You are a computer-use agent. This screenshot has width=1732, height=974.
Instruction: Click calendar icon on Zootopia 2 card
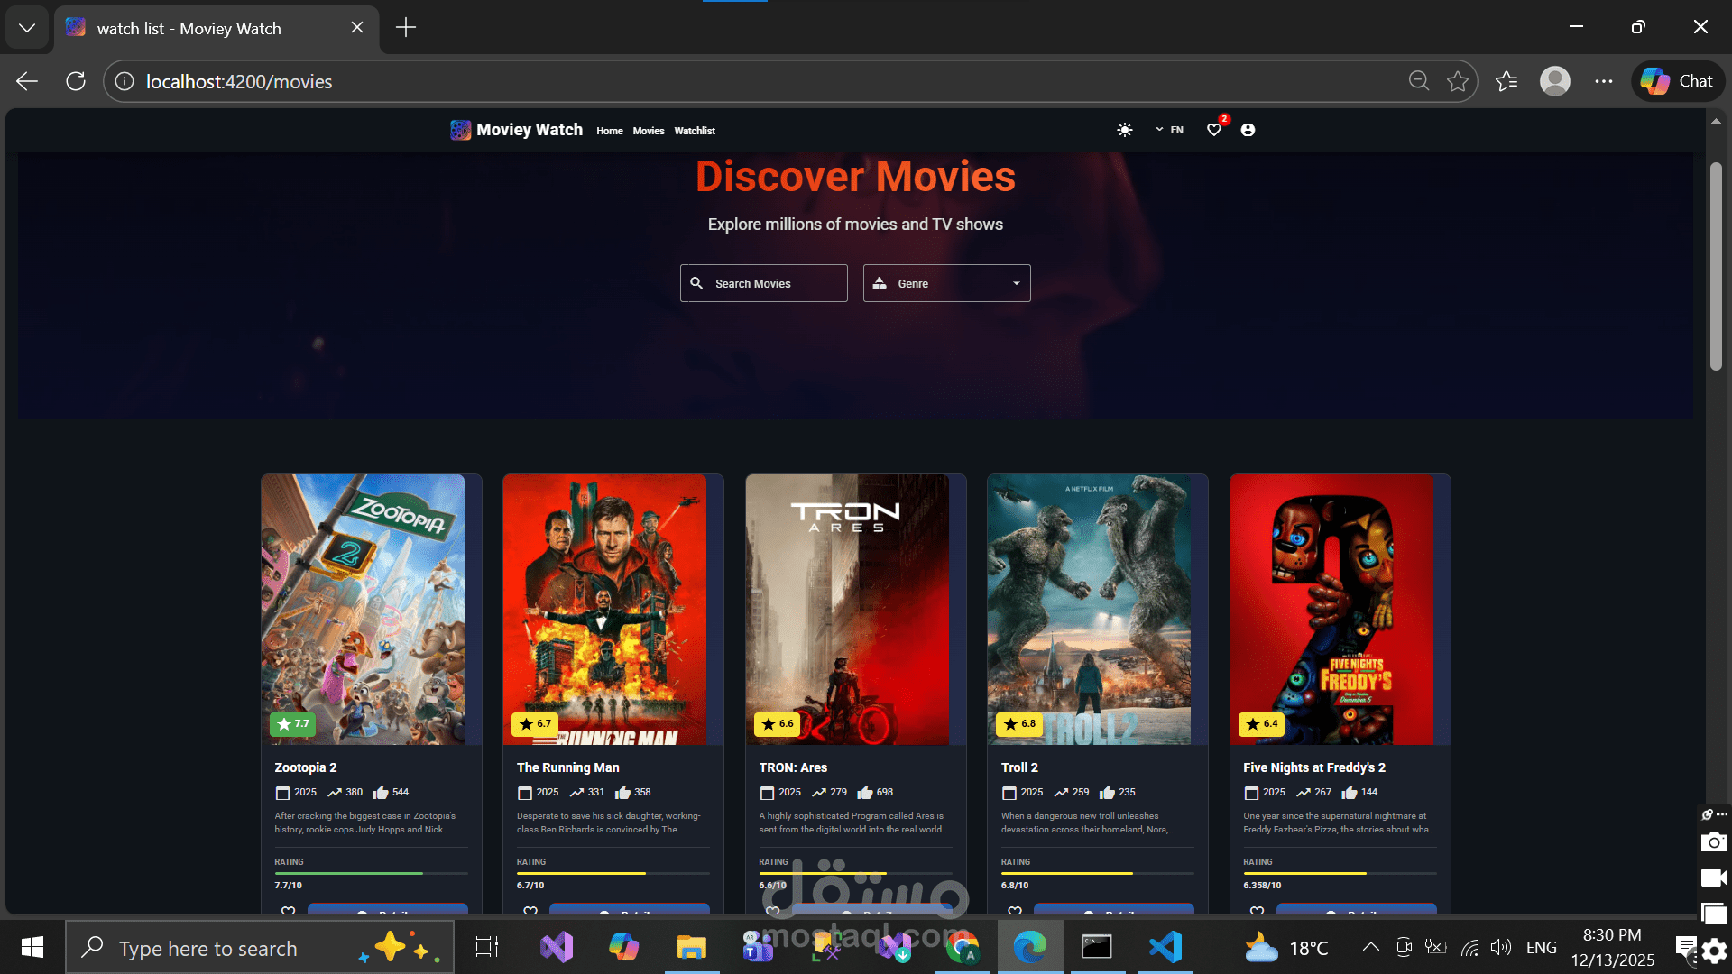[282, 793]
